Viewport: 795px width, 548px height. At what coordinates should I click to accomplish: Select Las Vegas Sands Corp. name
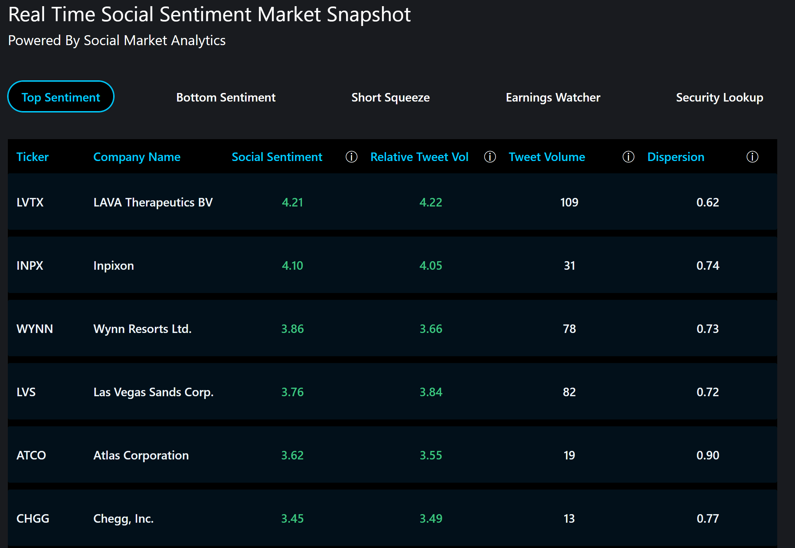(x=154, y=392)
